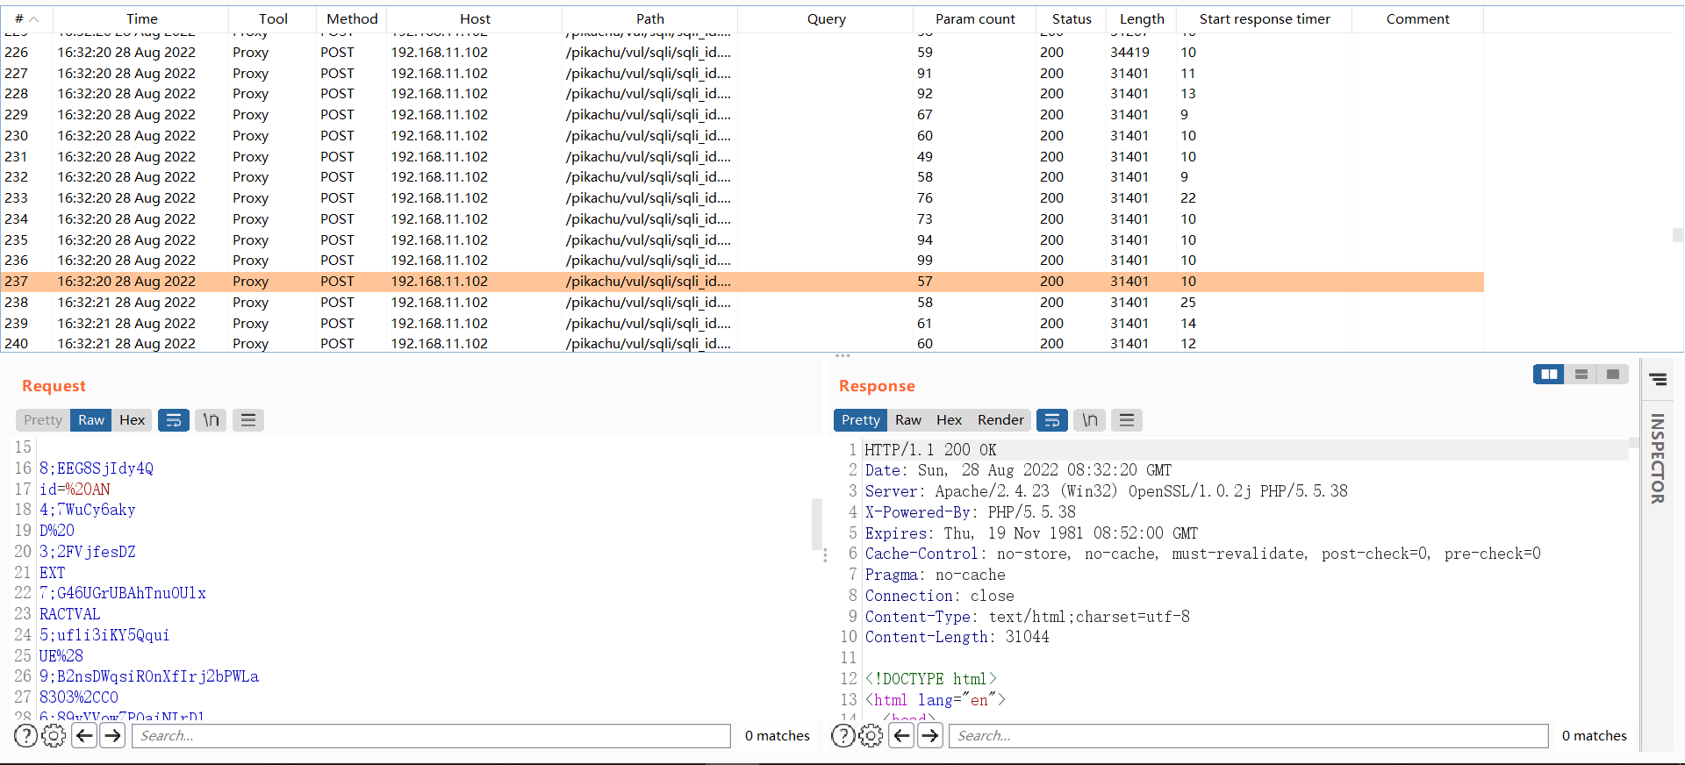The image size is (1685, 765).
Task: Sort table by Tool column header
Action: tap(273, 18)
